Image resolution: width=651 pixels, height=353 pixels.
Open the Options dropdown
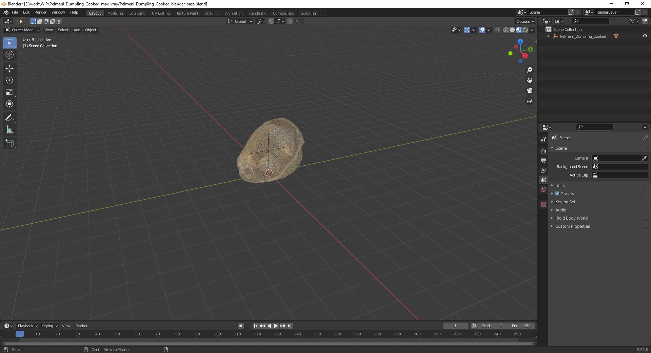tap(525, 21)
